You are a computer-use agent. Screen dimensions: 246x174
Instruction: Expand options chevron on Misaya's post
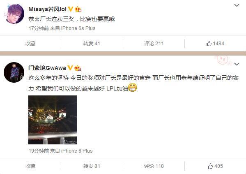click(x=237, y=5)
